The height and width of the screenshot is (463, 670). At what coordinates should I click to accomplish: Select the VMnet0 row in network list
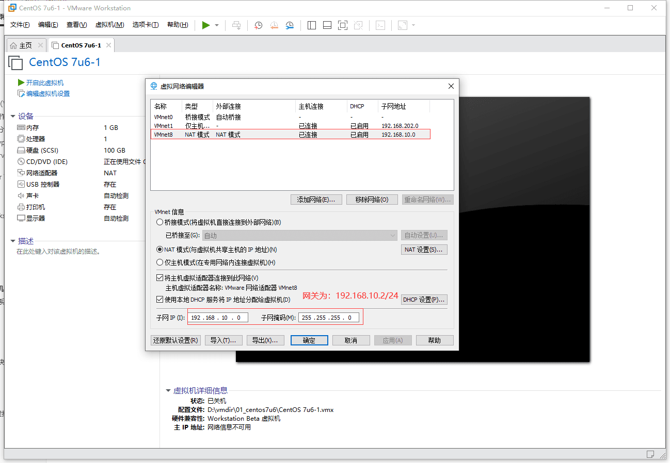pos(291,117)
